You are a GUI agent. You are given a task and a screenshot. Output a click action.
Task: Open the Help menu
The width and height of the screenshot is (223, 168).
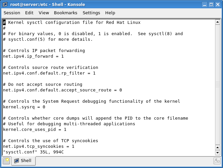(110, 13)
